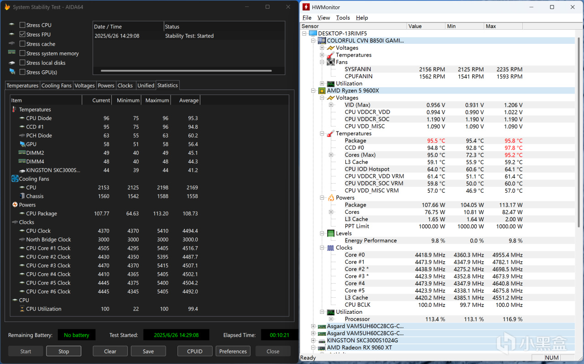Click the Maximum column header in statistics
The image size is (584, 364).
(x=157, y=100)
